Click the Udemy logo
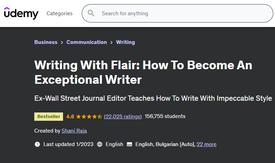 pos(21,13)
